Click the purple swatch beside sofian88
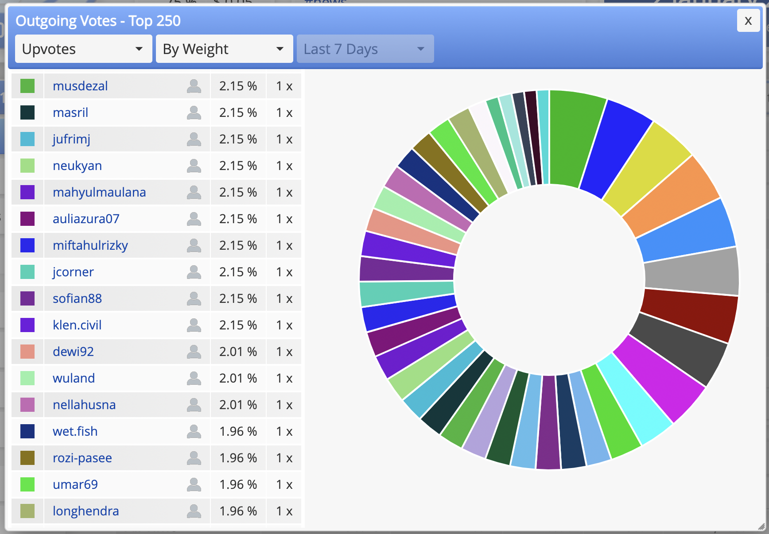769x534 pixels. (27, 298)
